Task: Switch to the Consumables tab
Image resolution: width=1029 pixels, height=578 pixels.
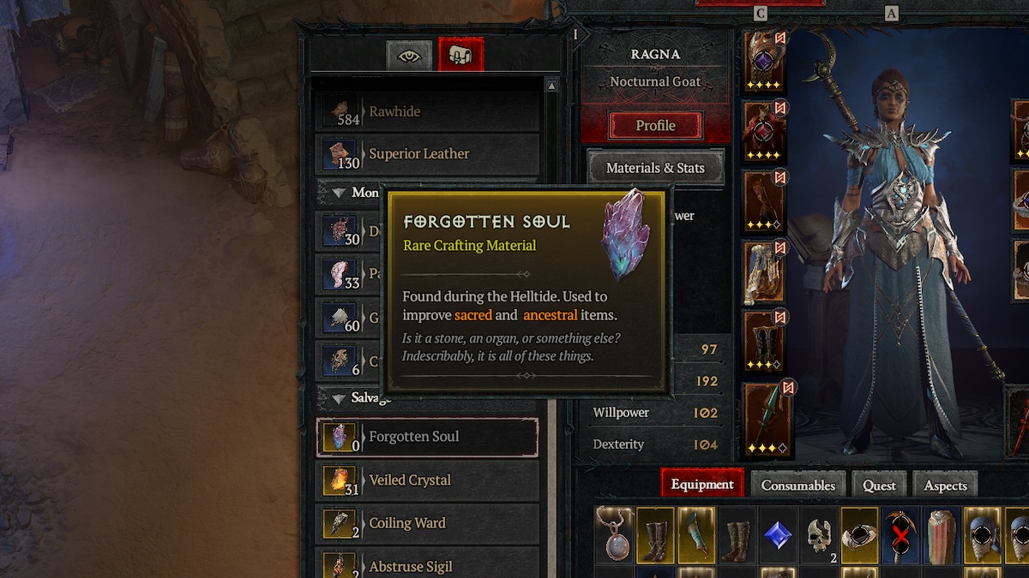Action: point(798,485)
